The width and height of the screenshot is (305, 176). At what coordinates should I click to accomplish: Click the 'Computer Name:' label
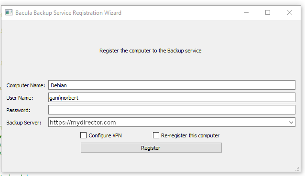click(x=25, y=85)
